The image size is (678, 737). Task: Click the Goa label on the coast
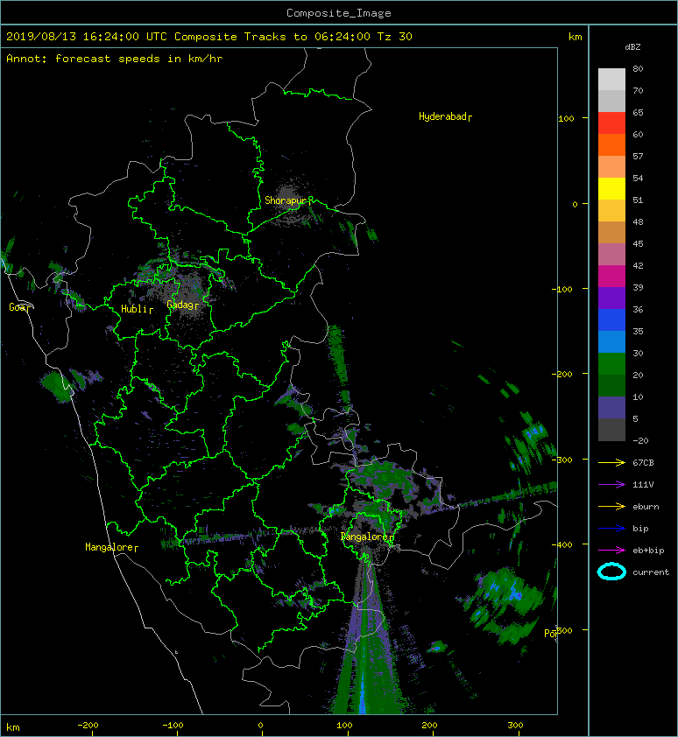click(x=20, y=307)
